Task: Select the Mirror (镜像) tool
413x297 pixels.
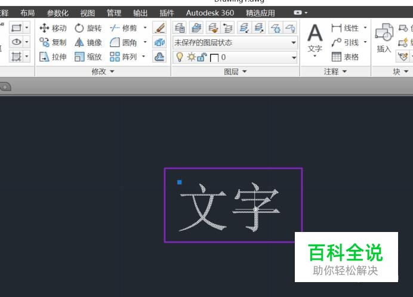Action: pyautogui.click(x=88, y=42)
